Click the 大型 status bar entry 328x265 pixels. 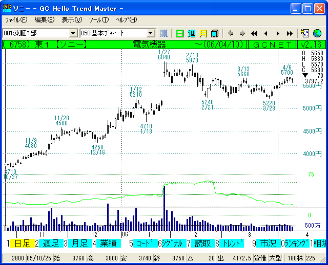tap(276, 258)
